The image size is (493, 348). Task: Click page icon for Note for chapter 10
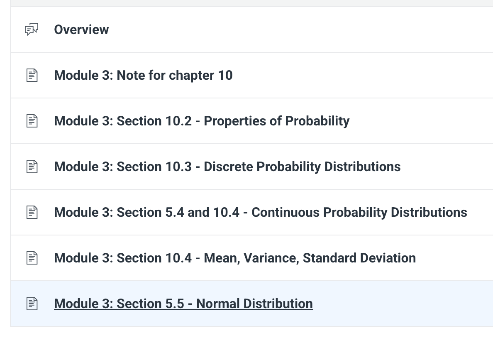point(32,75)
